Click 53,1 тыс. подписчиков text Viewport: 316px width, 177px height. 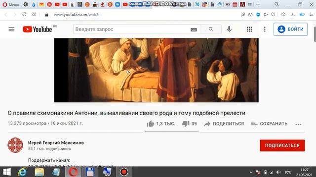click(x=49, y=148)
